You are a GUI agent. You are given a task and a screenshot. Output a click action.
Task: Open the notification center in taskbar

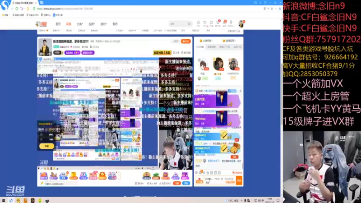point(278,200)
